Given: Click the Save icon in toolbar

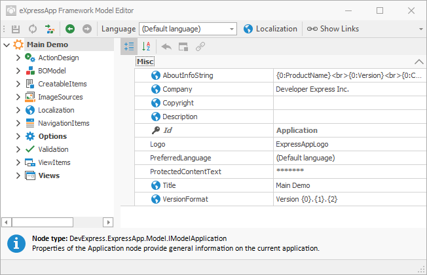Looking at the screenshot, I should coord(16,29).
